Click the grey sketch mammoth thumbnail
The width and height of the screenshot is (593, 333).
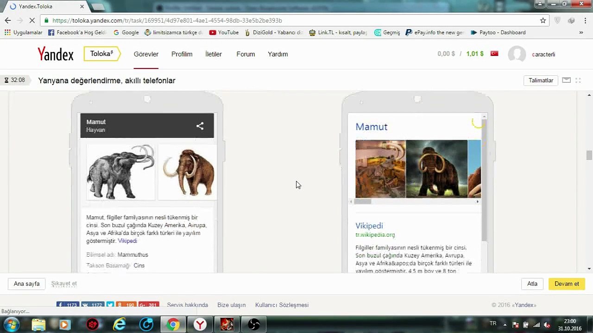(x=120, y=172)
